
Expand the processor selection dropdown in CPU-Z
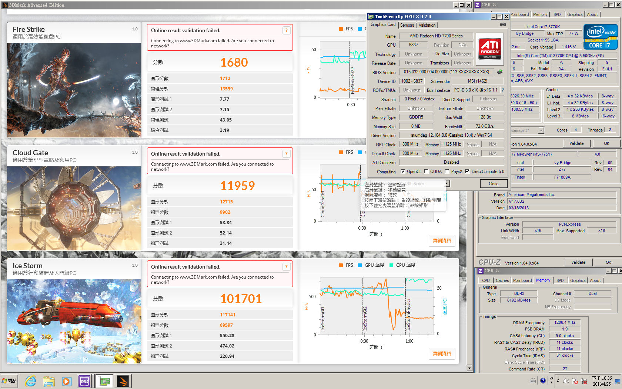pyautogui.click(x=541, y=130)
